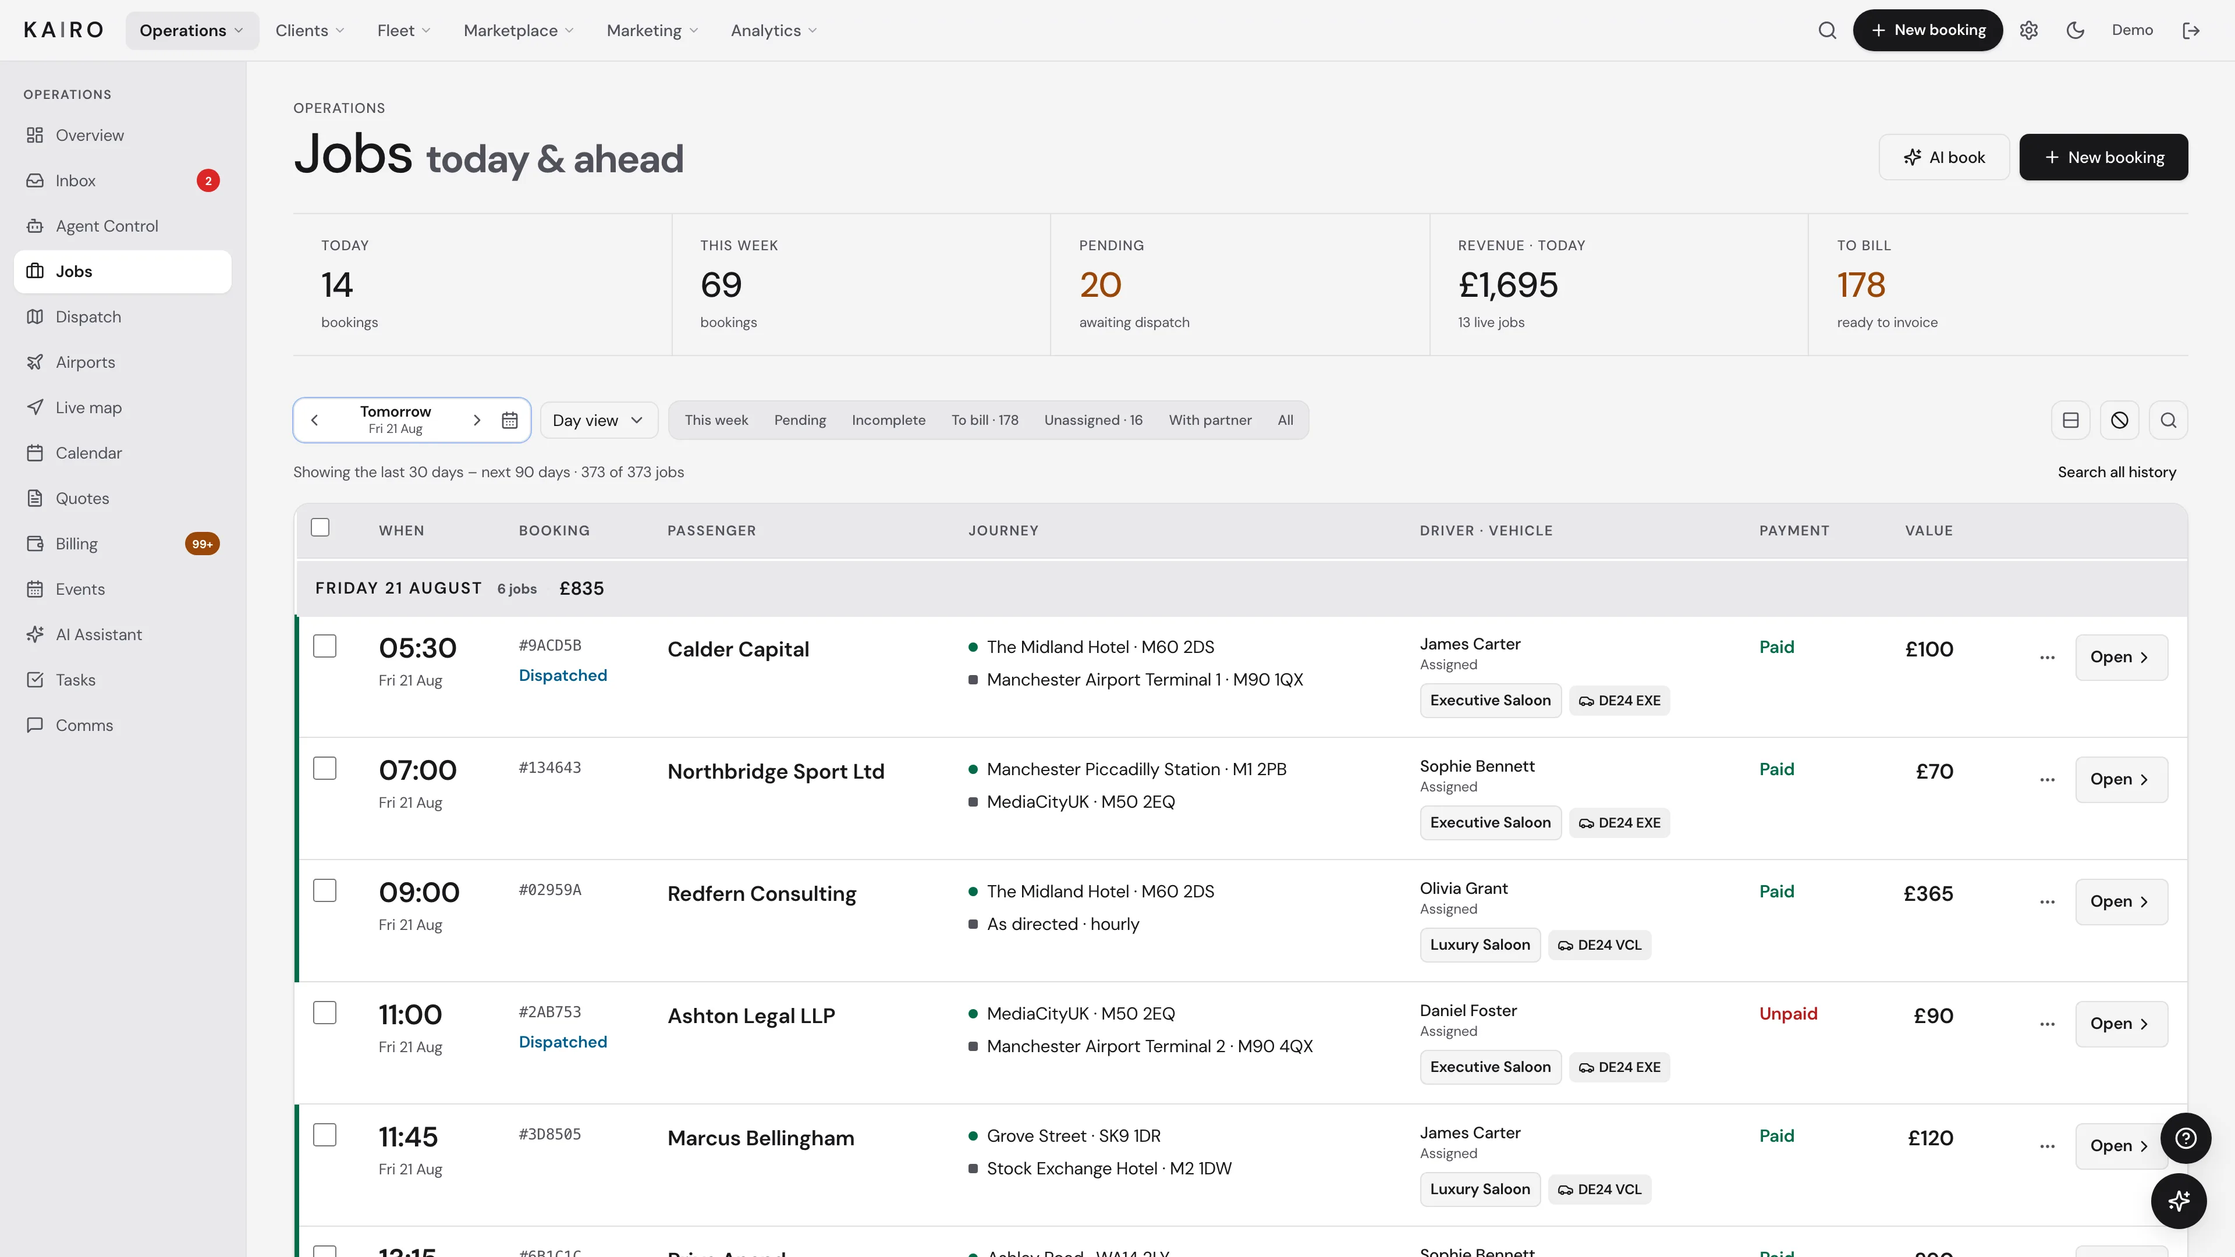Open Dispatch in the sidebar
Viewport: 2235px width, 1257px height.
[122, 317]
